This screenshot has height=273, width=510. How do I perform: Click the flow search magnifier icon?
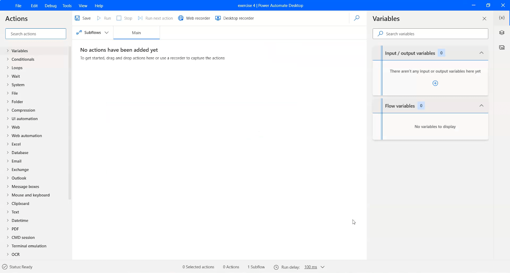(357, 18)
